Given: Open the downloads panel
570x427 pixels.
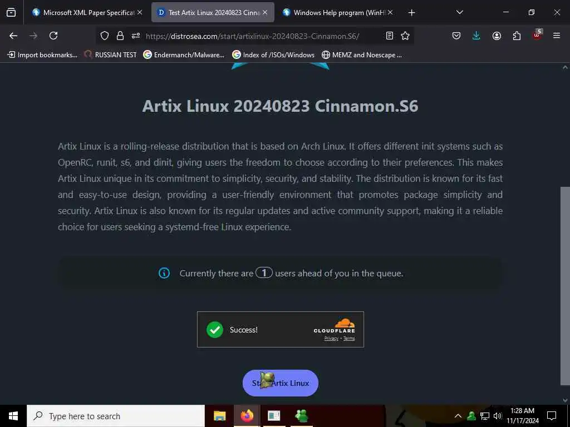Looking at the screenshot, I should 476,36.
